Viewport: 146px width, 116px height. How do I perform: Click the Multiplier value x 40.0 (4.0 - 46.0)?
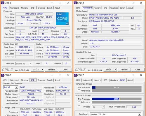(x=24, y=50)
